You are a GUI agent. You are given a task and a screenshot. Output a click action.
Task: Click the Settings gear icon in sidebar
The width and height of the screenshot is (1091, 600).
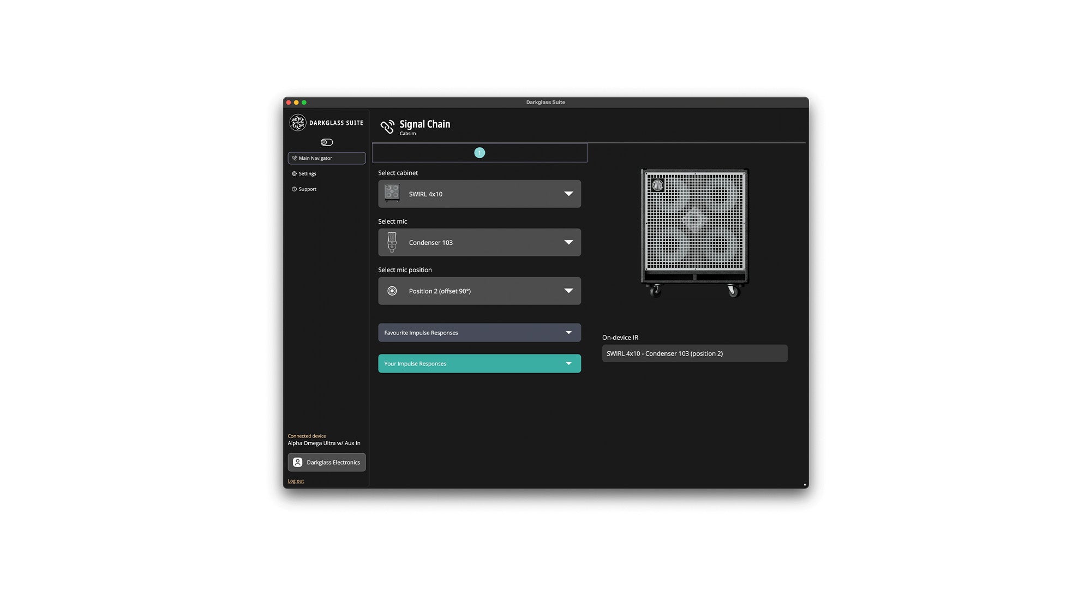294,173
